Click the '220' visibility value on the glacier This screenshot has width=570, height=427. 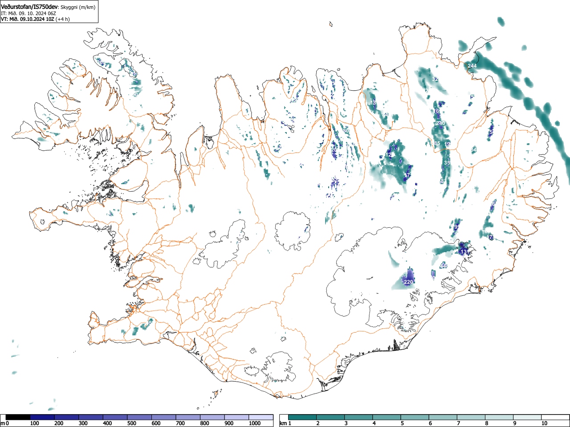[408, 282]
